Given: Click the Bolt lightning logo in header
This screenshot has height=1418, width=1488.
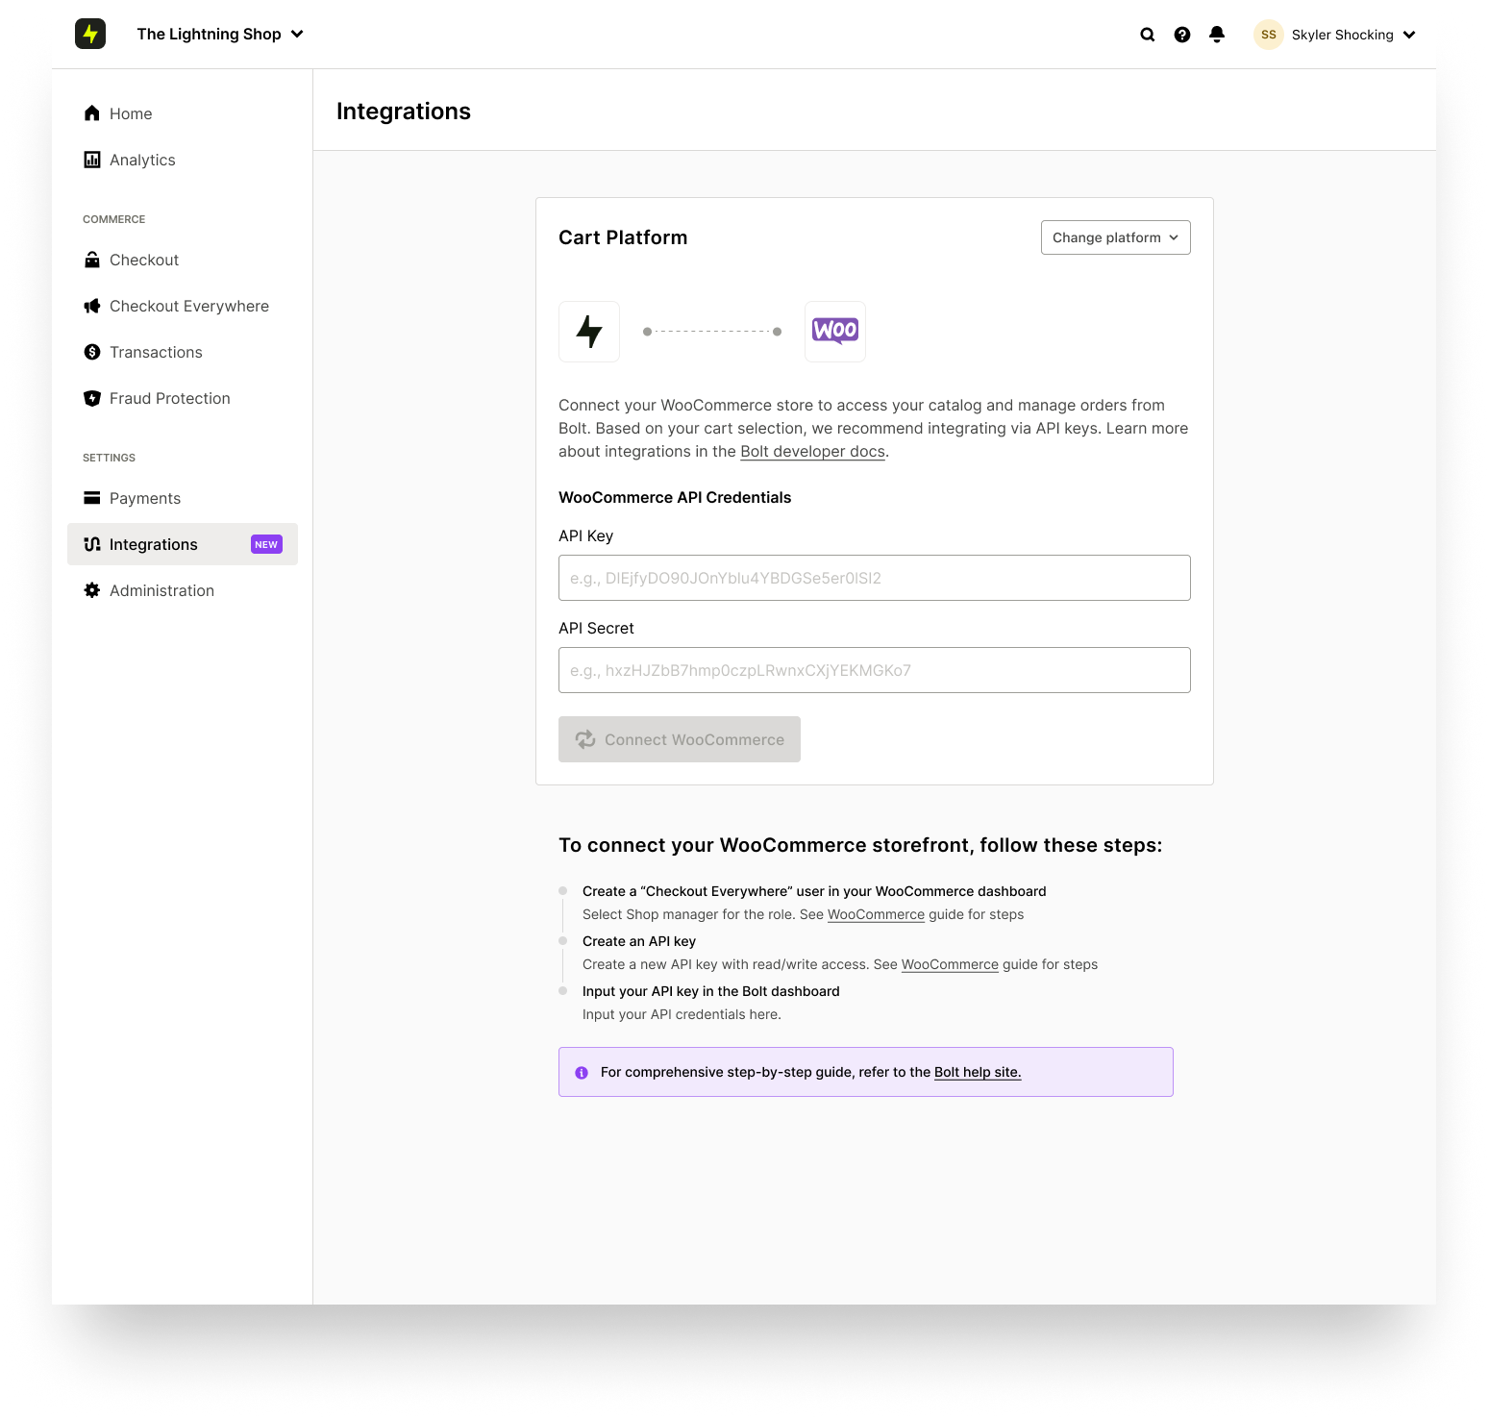Looking at the screenshot, I should click(90, 34).
